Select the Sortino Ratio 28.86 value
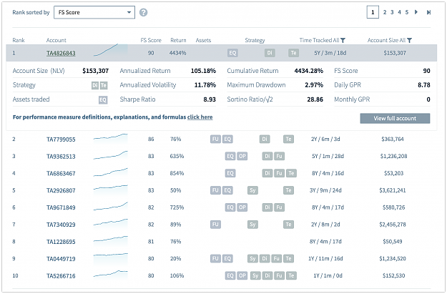 click(315, 99)
